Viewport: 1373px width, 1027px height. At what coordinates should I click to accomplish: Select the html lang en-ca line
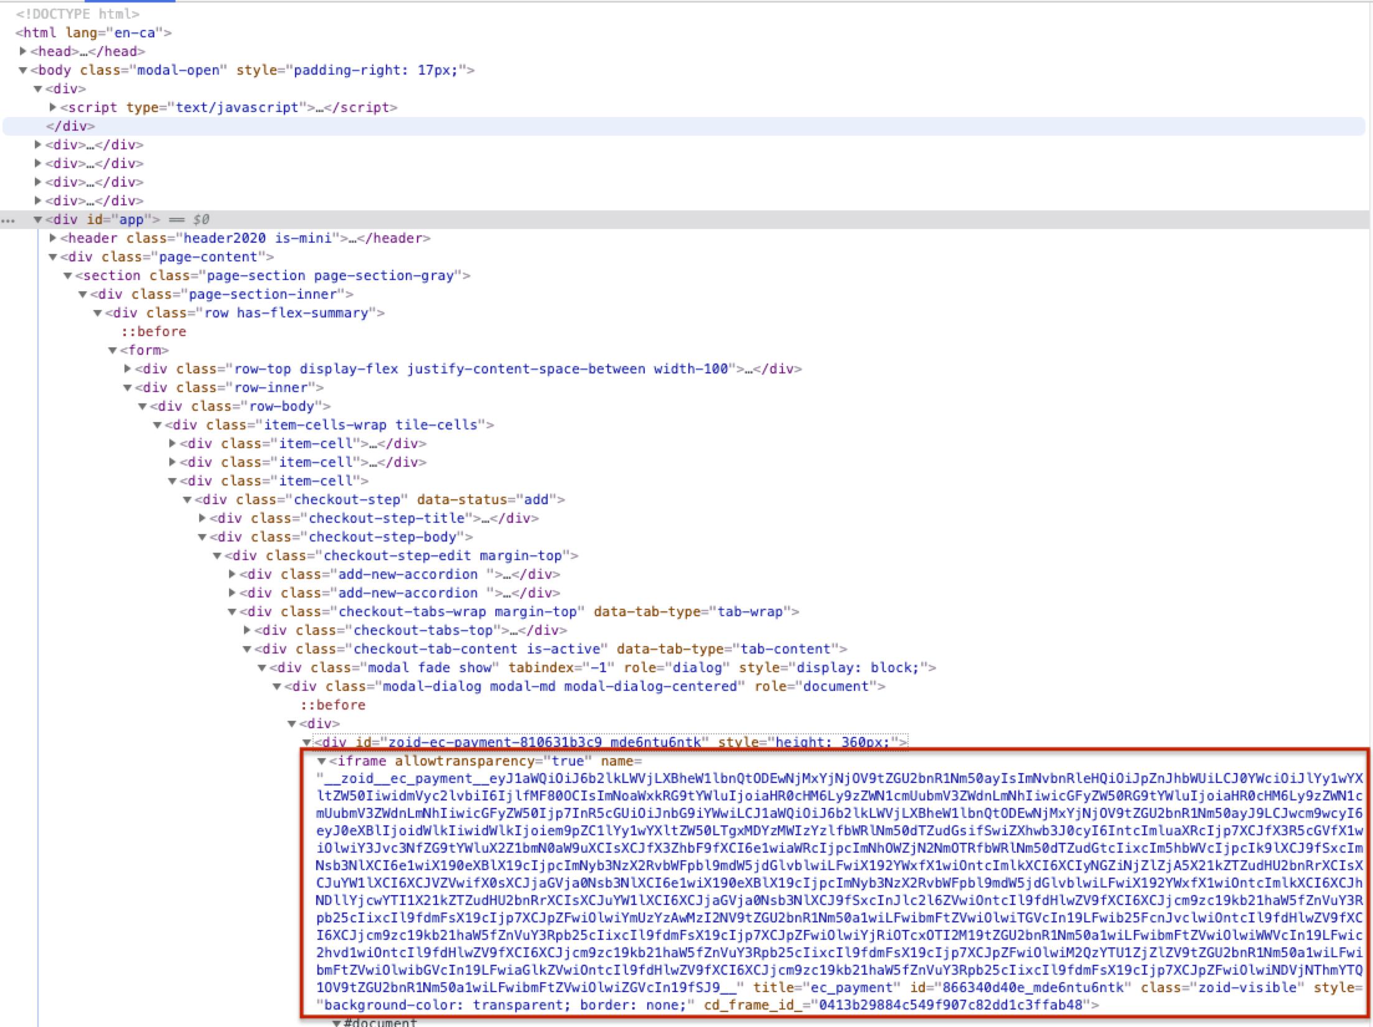click(x=93, y=32)
